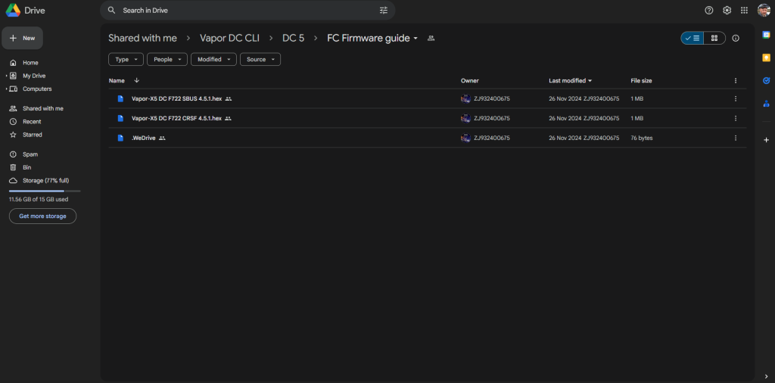
Task: Open Google Keep side panel icon
Action: [x=766, y=58]
